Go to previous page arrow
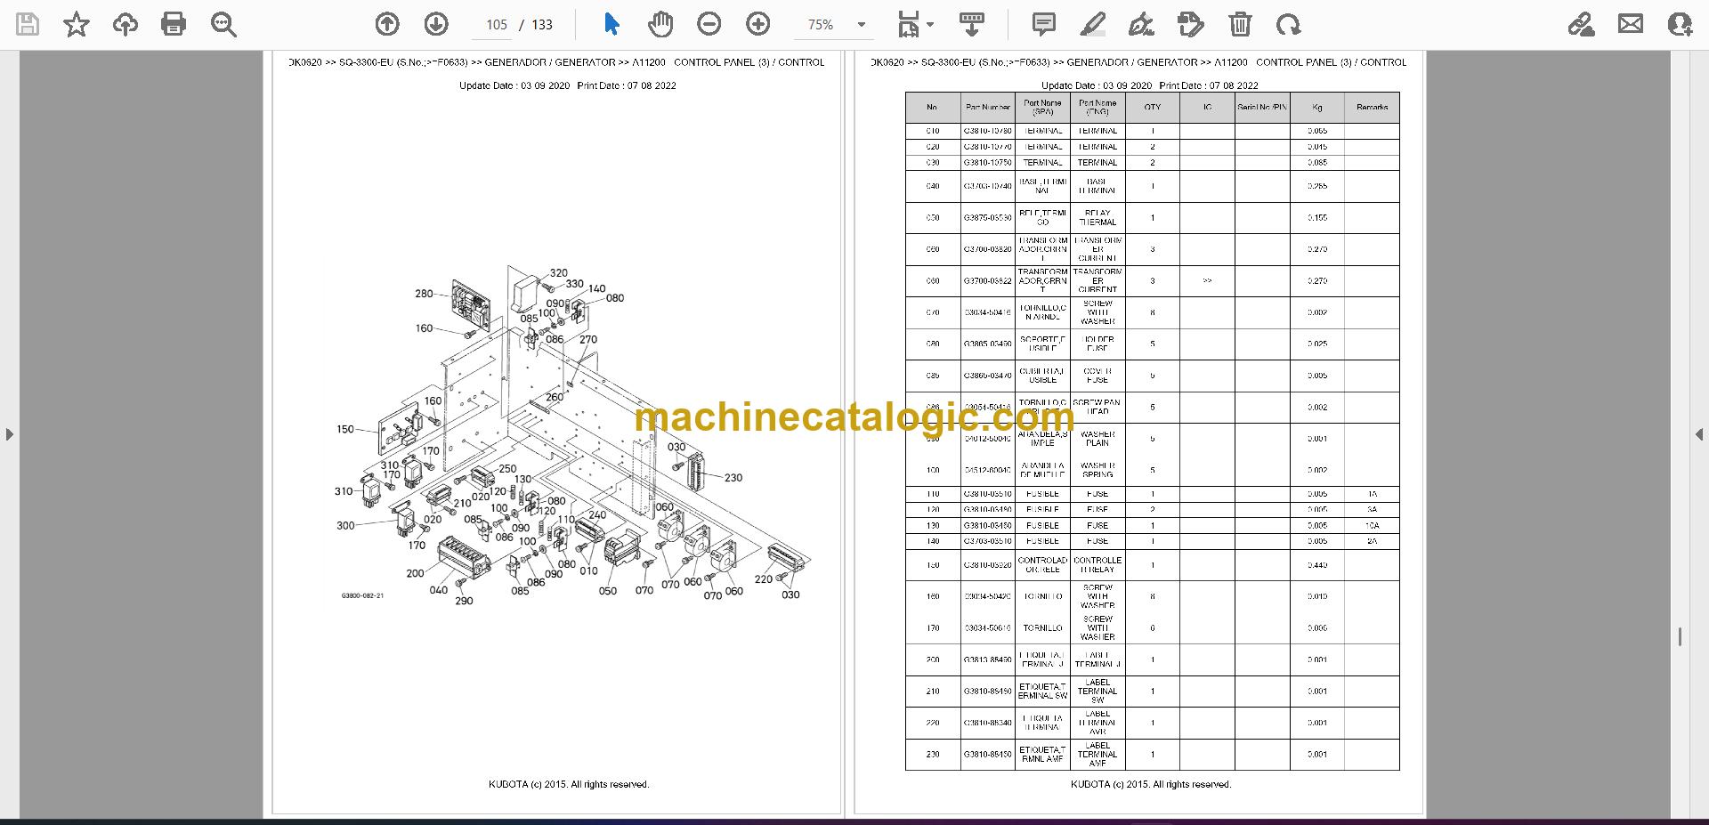 (386, 24)
